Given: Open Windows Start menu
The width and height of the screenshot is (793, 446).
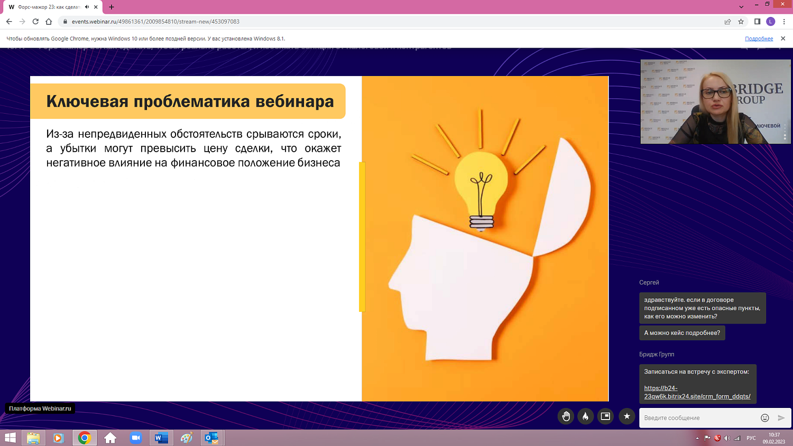Looking at the screenshot, I should click(x=10, y=438).
